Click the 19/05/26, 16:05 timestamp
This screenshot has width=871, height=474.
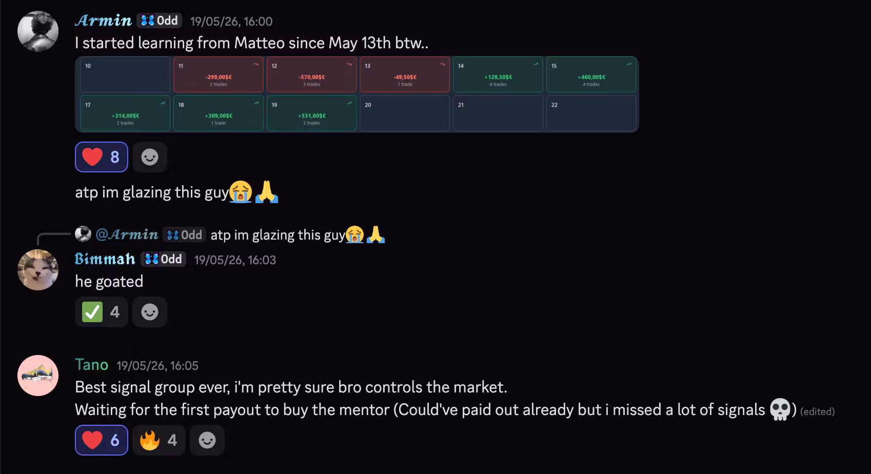(157, 366)
